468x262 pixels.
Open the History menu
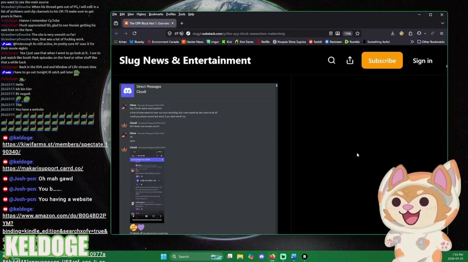(x=141, y=14)
